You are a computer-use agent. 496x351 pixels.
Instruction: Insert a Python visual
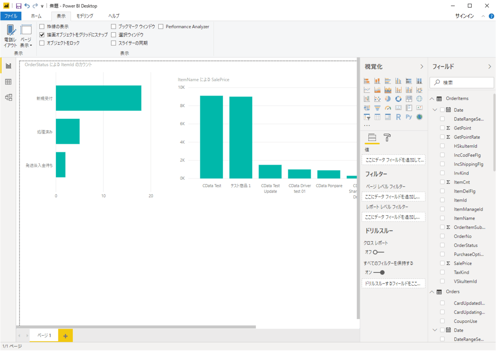[409, 117]
